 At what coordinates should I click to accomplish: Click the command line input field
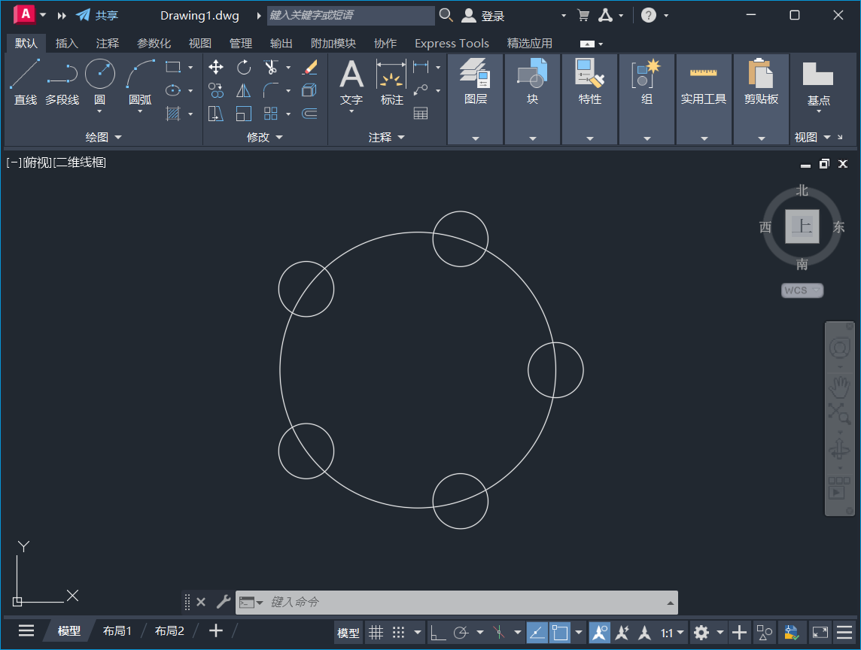click(452, 602)
